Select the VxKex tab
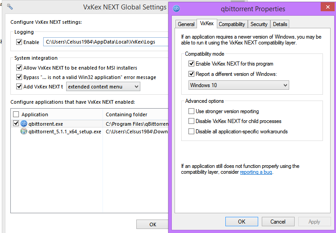Screen dimensions: 336x233 pyautogui.click(x=207, y=23)
